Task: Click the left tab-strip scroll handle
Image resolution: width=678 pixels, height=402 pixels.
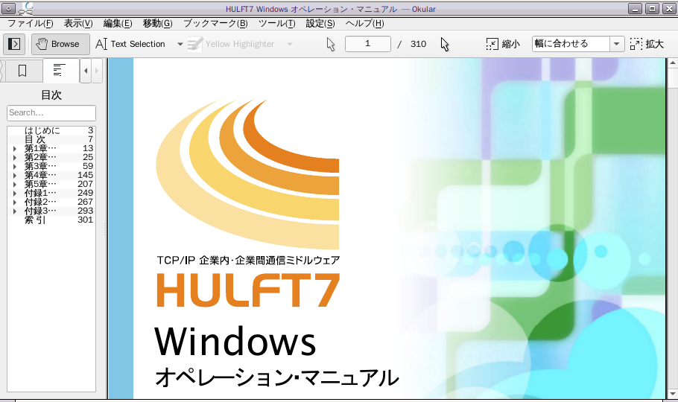Action: tap(2, 71)
